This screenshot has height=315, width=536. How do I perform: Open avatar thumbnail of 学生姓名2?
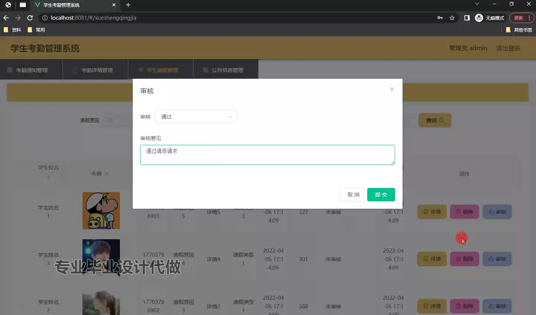[101, 303]
